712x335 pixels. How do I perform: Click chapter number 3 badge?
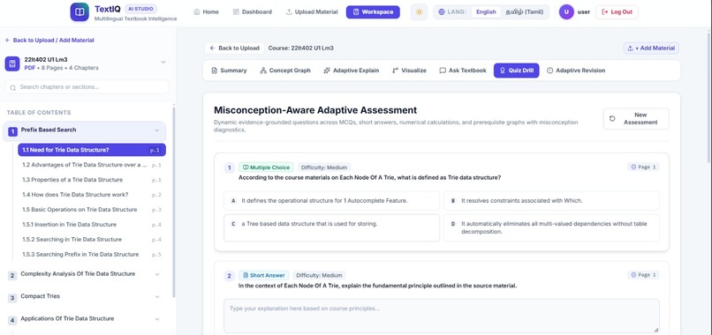click(12, 298)
